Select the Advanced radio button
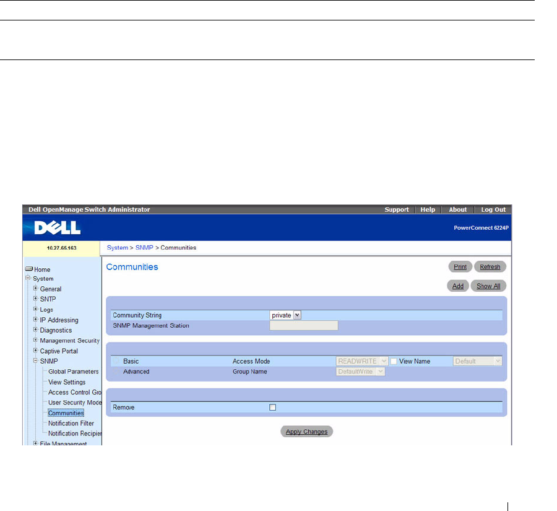 tap(116, 372)
